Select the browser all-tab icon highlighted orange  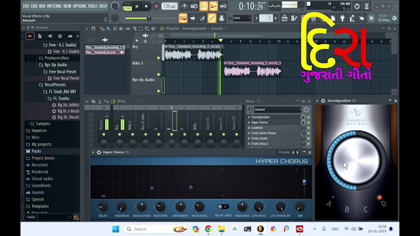point(30,36)
